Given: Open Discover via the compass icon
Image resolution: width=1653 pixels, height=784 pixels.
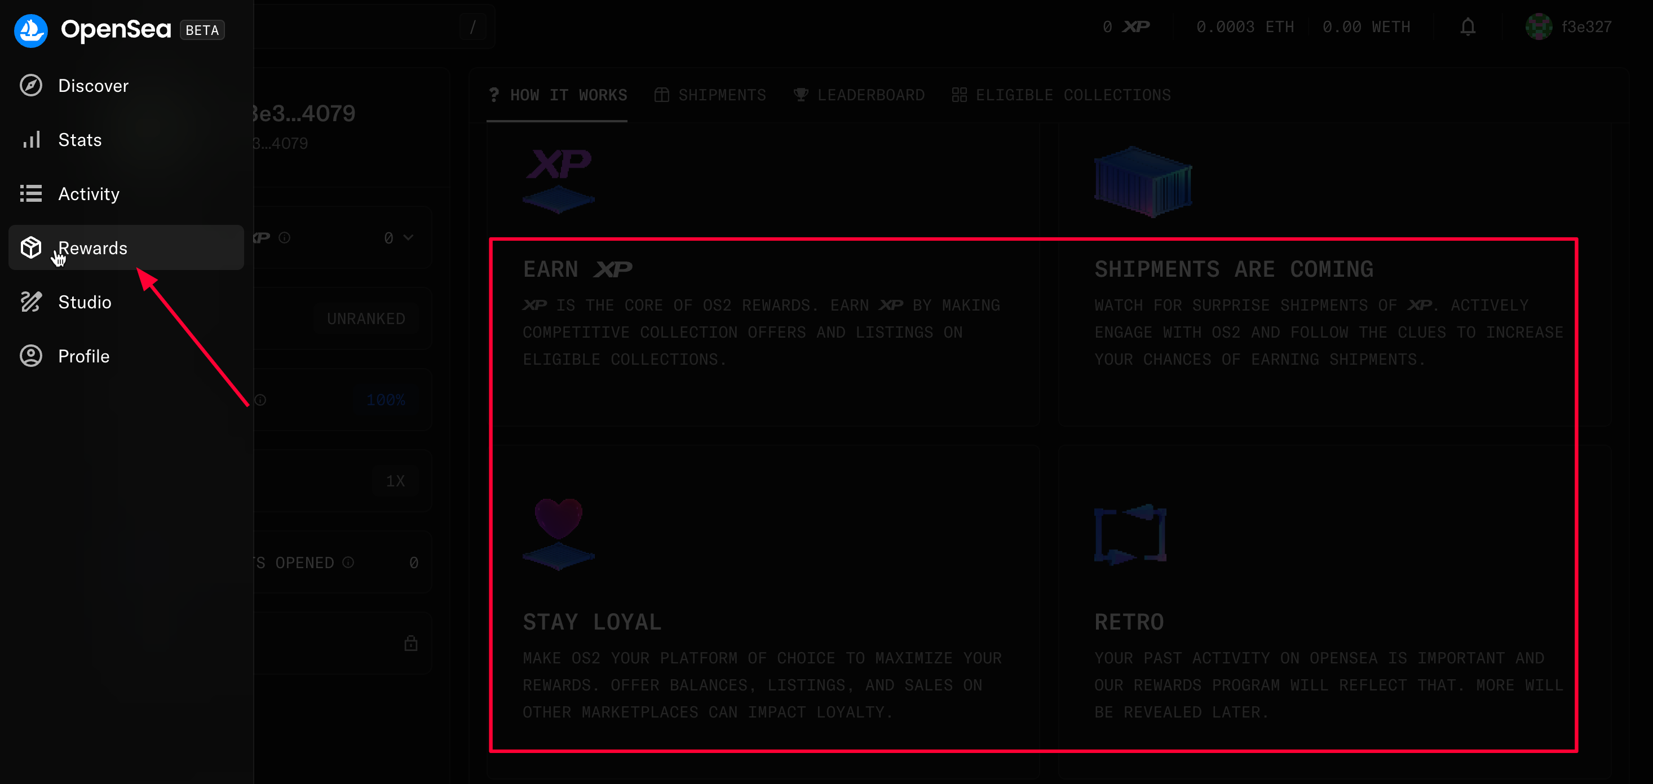Looking at the screenshot, I should (x=31, y=85).
